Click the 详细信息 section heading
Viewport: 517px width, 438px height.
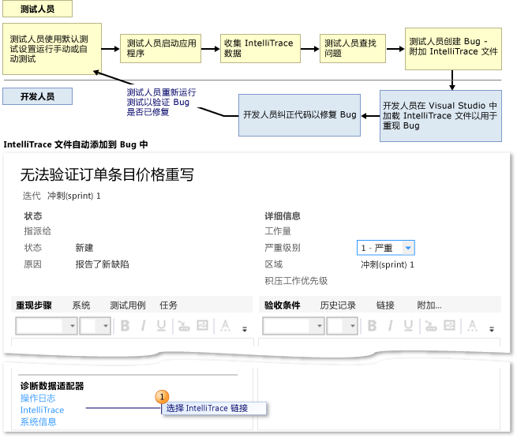(x=283, y=216)
